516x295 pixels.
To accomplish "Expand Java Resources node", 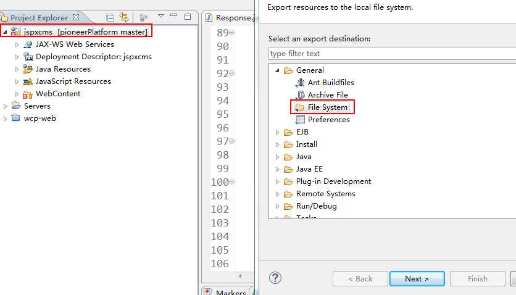I will [x=17, y=69].
